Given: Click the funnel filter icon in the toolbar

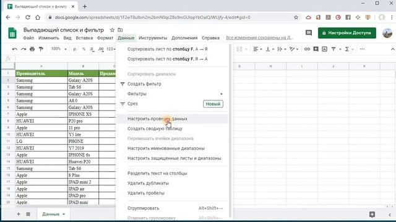Looking at the screenshot, I should click(334, 49).
